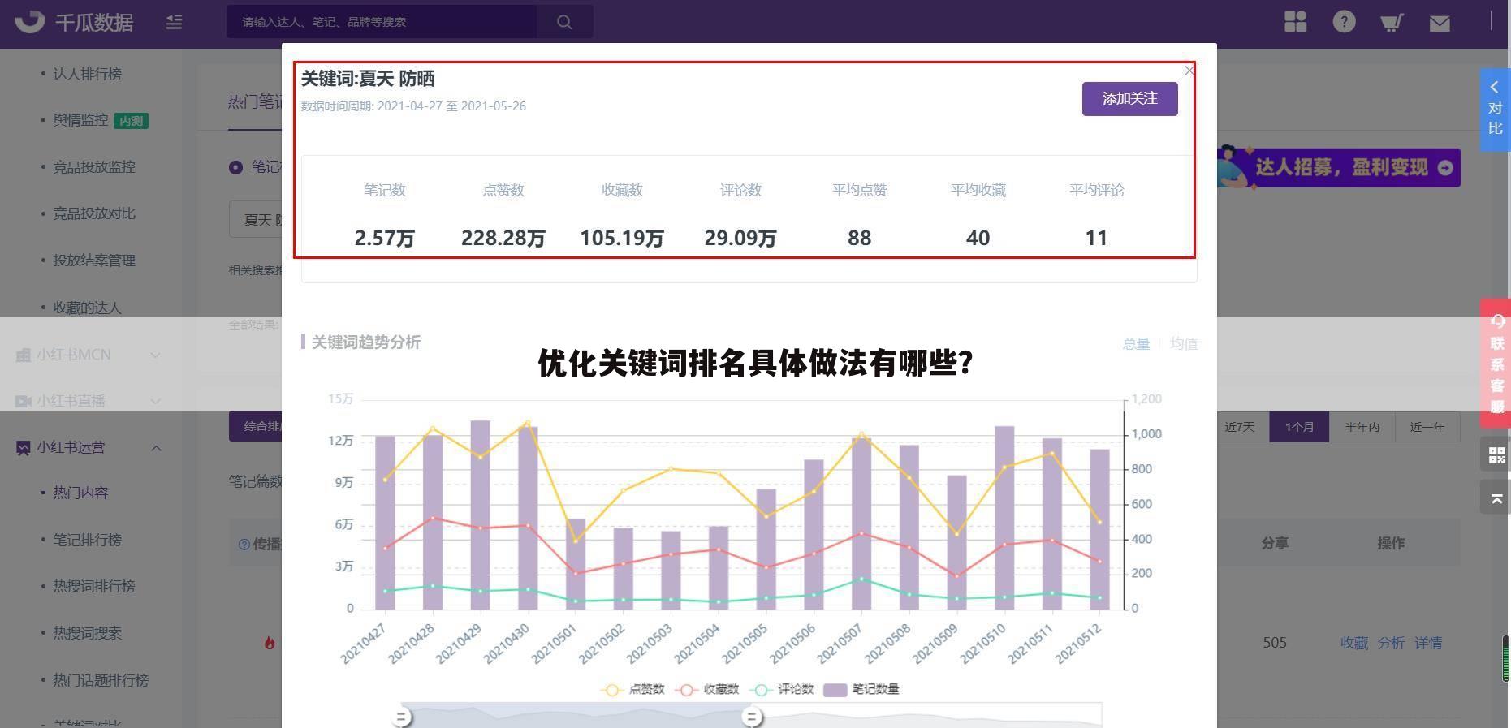Click the 小红书运营 section icon
Screen dimensions: 1511x728
pos(23,447)
